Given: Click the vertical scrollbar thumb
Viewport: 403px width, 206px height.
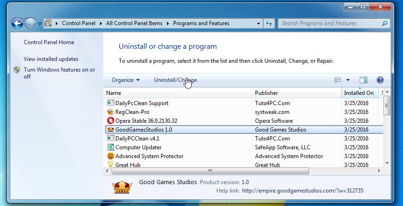Looking at the screenshot, I should click(387, 105).
